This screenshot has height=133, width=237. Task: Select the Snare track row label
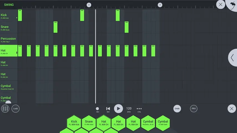(x=9, y=27)
